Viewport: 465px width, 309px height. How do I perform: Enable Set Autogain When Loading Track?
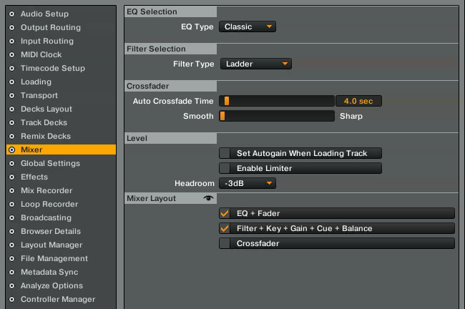point(225,153)
